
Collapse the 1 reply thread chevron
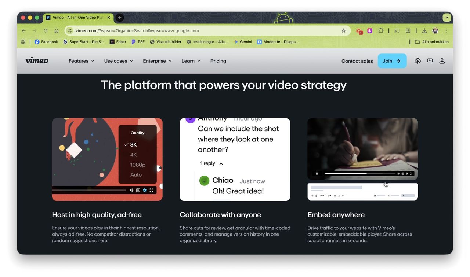point(221,163)
